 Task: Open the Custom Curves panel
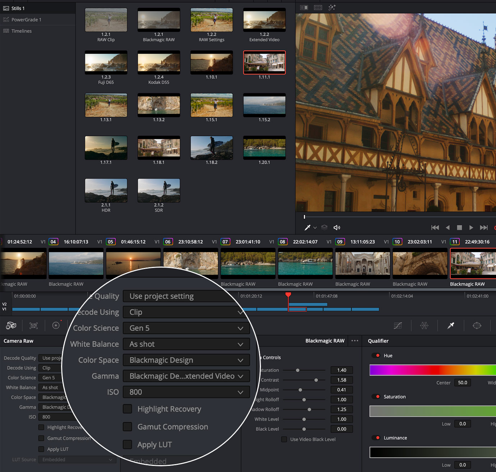tap(398, 326)
